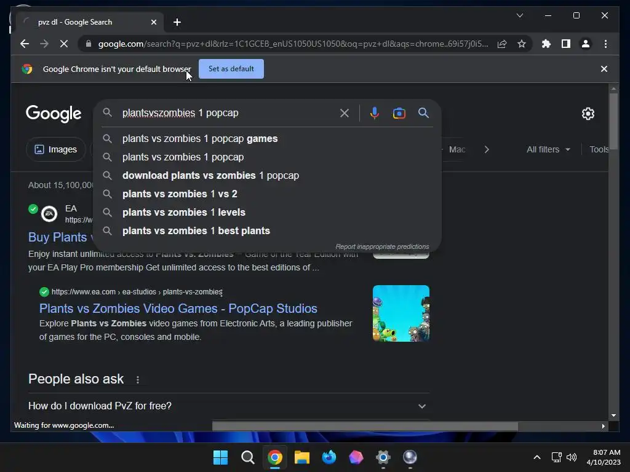Dismiss the default browser notification bar
Screen dimensions: 630x472
[604, 69]
